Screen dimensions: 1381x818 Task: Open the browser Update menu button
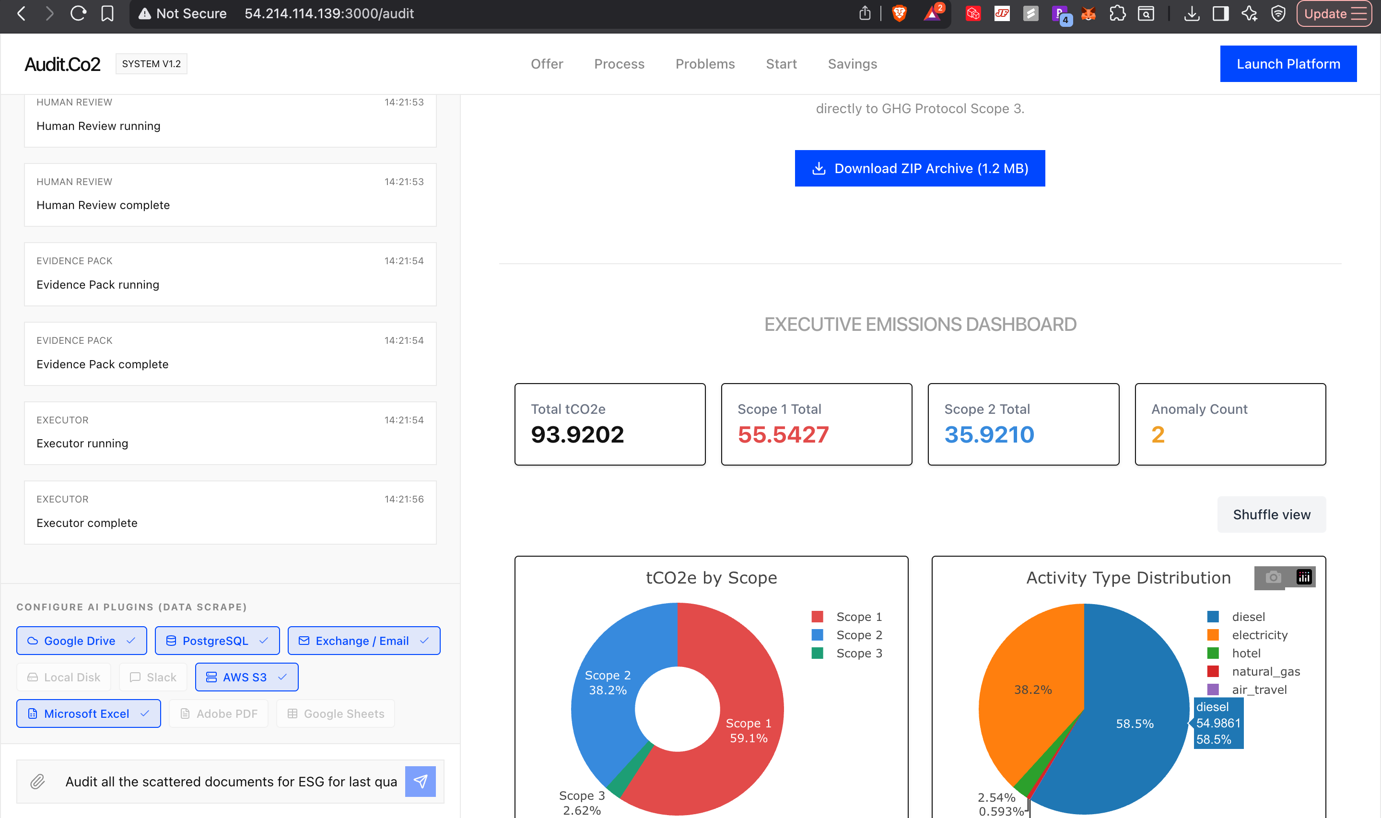pyautogui.click(x=1334, y=13)
